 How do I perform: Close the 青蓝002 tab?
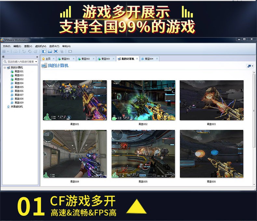coord(94,59)
